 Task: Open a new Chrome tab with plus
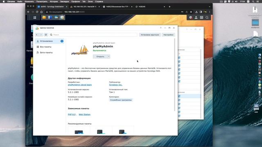coord(169,7)
